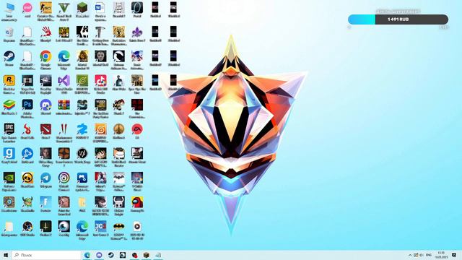The width and height of the screenshot is (462, 260).
Task: Click the volume speaker tray icon
Action: [x=422, y=255]
